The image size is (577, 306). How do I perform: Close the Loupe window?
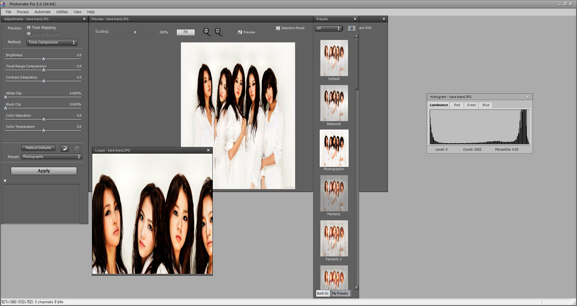coord(208,150)
